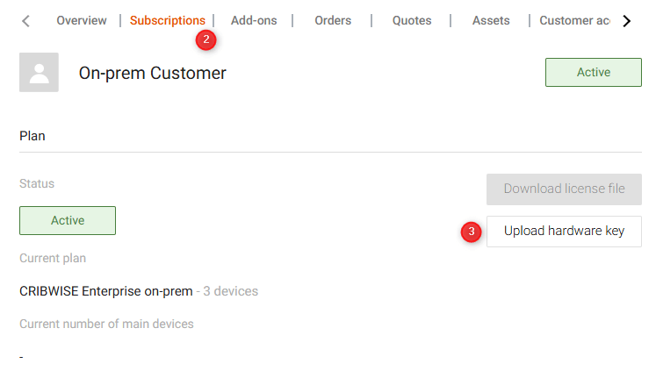Select the On-prem Customer title

(153, 74)
